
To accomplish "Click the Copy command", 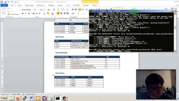I will pos(10,12).
